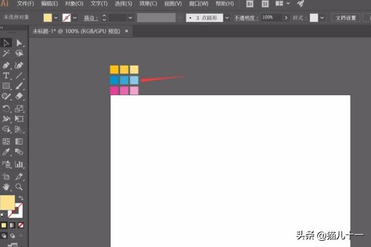Open Adobe Bridge with the Br icon
This screenshot has height=247, width=371.
pyautogui.click(x=250, y=4)
